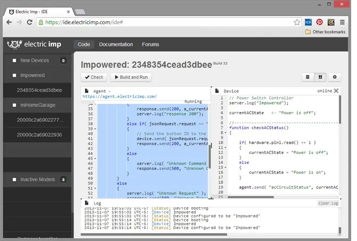This screenshot has height=241, width=357.
Task: Bookmark this page with the star icon
Action: pos(297,22)
